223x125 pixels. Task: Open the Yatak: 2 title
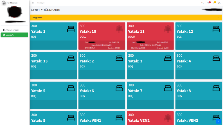[x=87, y=61]
